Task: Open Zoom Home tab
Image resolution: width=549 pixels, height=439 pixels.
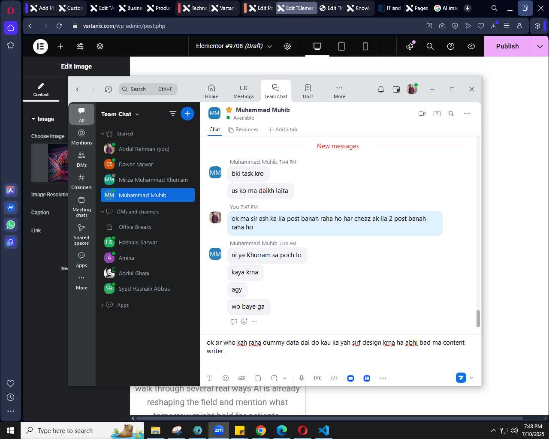Action: click(x=211, y=91)
